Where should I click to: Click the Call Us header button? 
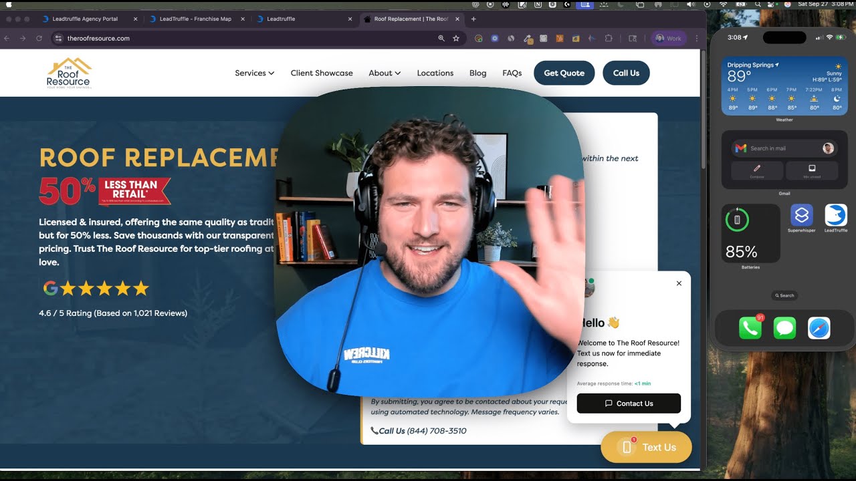coord(626,73)
